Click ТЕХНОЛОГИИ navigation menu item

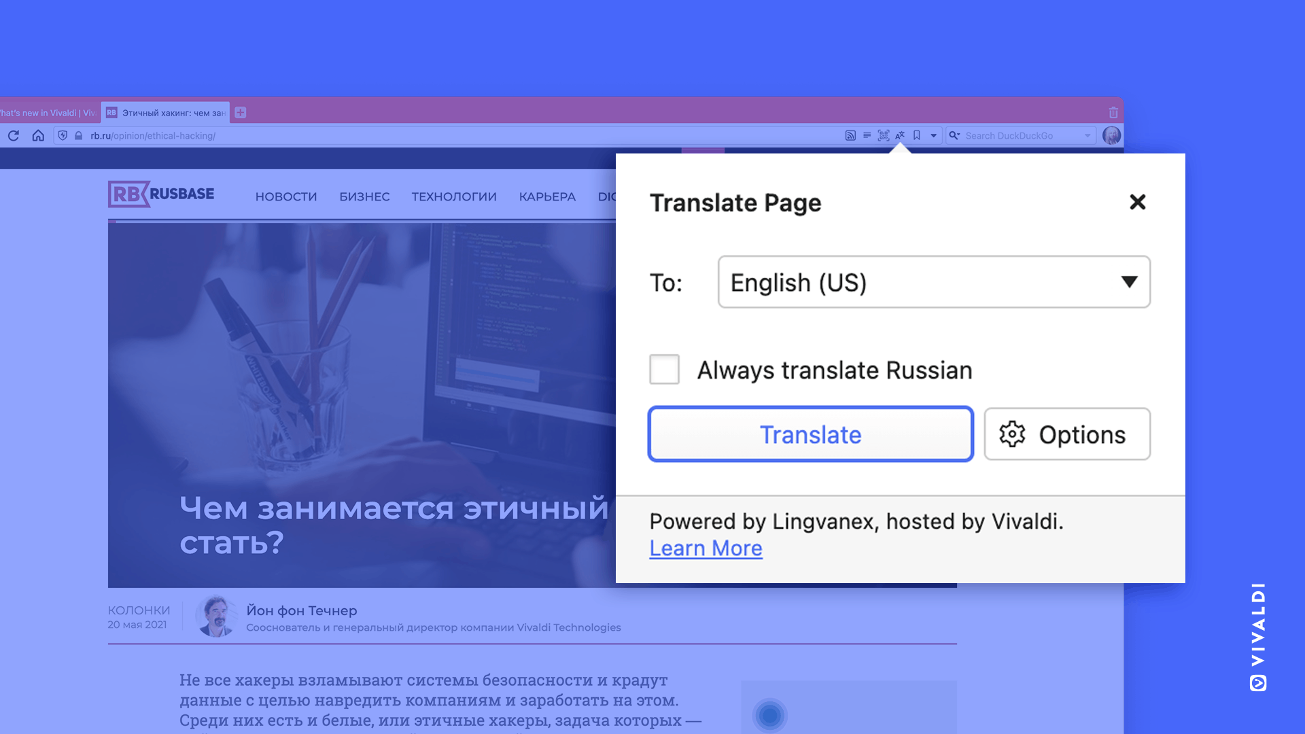[455, 196]
